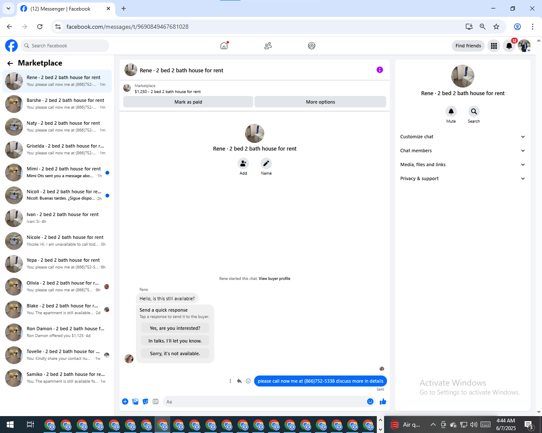The width and height of the screenshot is (542, 433).
Task: Open the emoji picker in message field
Action: click(x=370, y=402)
